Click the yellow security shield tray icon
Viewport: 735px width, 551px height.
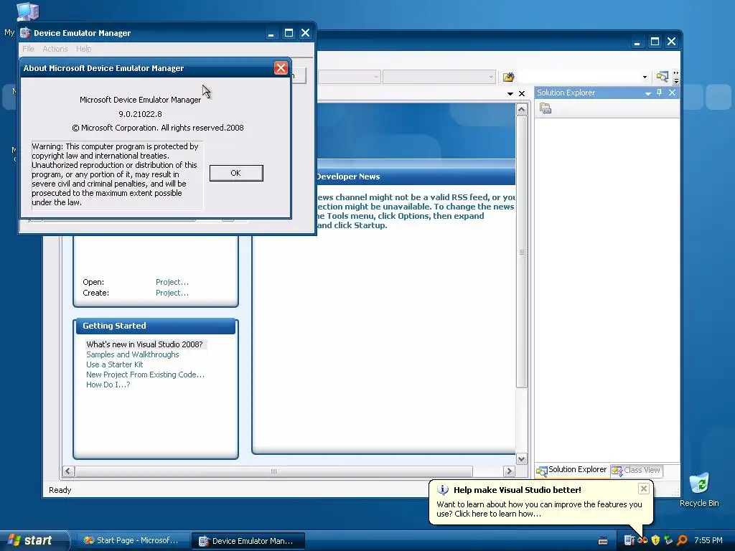coord(655,541)
